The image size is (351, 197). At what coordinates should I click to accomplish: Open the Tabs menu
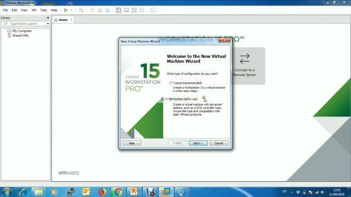(43, 10)
